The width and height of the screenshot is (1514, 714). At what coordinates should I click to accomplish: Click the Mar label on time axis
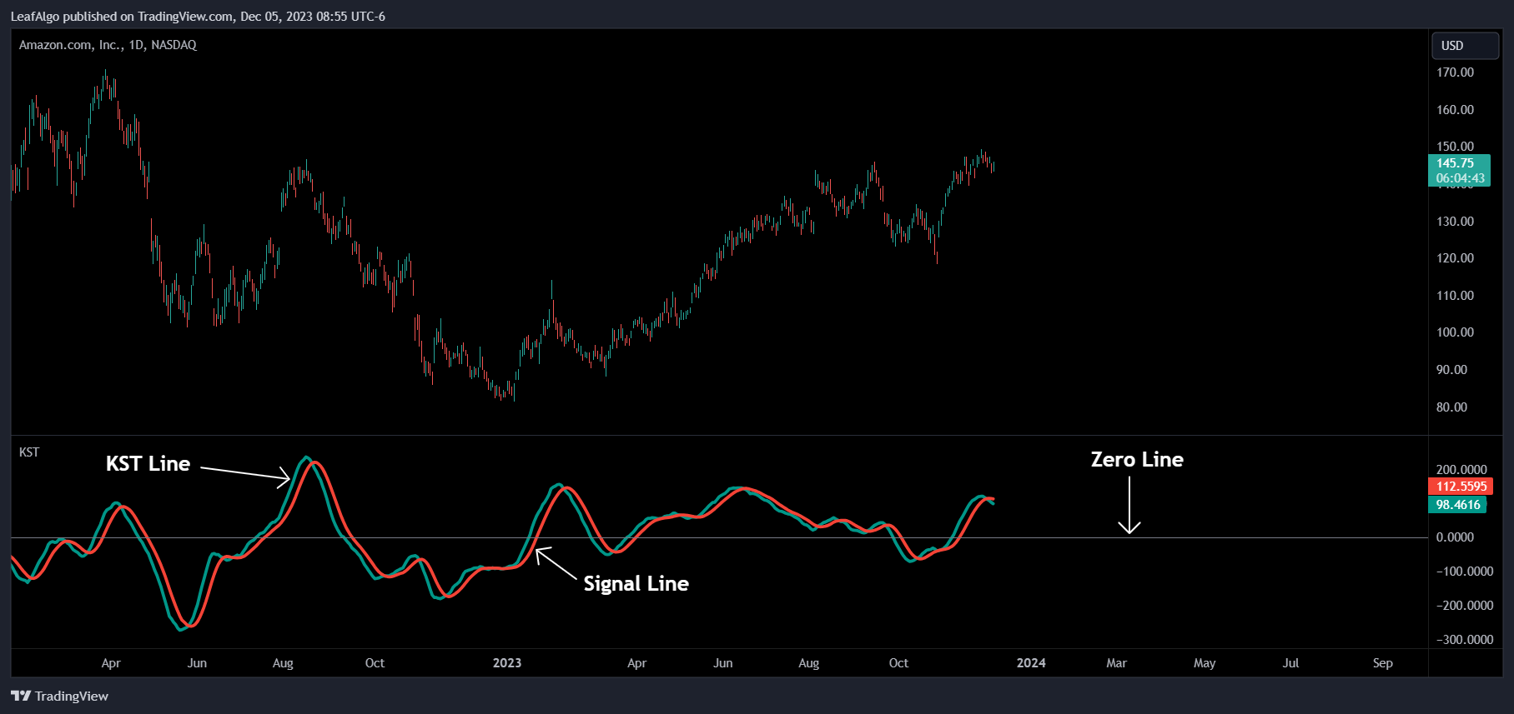point(1116,663)
